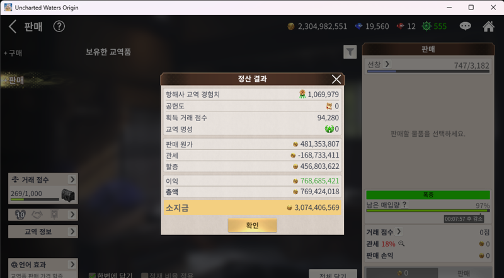Image resolution: width=504 pixels, height=278 pixels.
Task: Click the ship wheel icon showing 555
Action: pyautogui.click(x=427, y=26)
